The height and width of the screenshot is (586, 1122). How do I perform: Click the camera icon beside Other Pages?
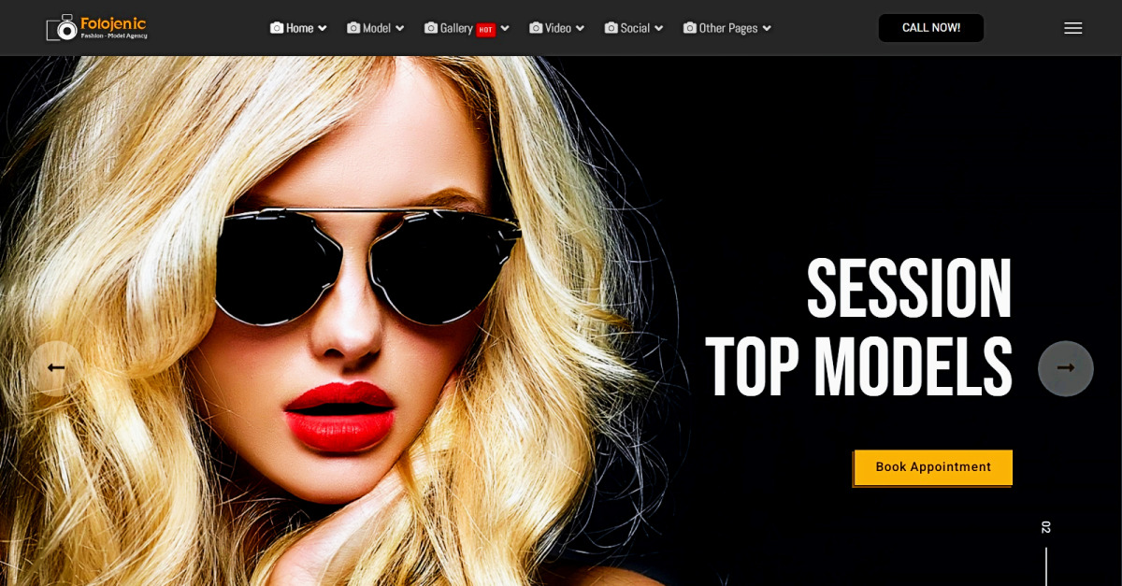[690, 28]
